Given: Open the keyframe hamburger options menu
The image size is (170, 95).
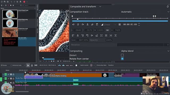Looking at the screenshot, I should (120, 25).
